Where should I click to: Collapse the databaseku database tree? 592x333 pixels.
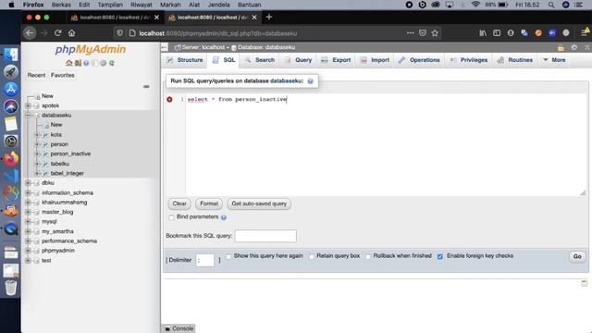coord(28,115)
